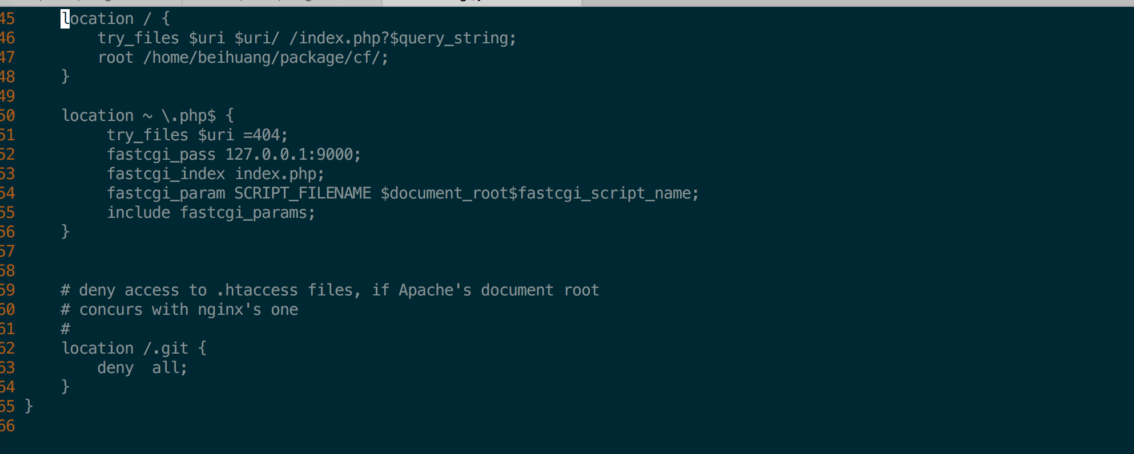
Task: Click the =404 value in try_files
Action: point(266,135)
